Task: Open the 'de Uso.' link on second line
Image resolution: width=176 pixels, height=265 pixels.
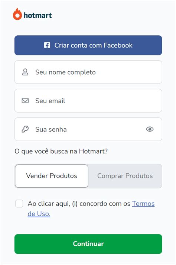Action: [39, 214]
